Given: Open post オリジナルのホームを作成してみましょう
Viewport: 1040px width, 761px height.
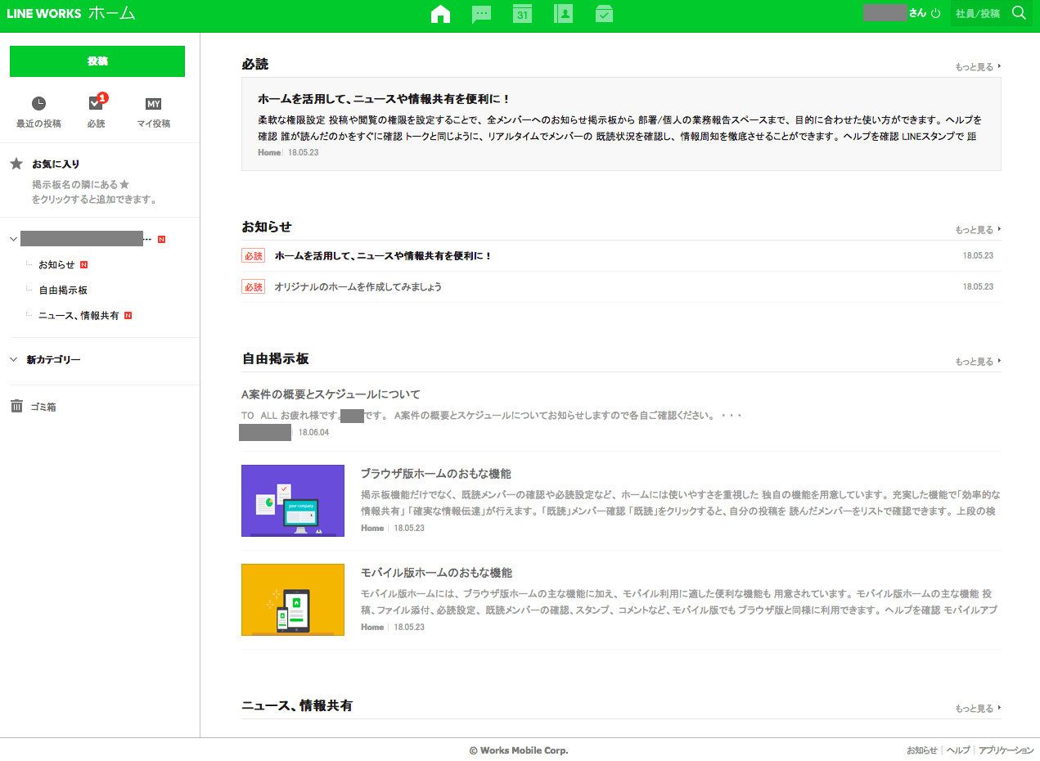Looking at the screenshot, I should click(x=358, y=287).
